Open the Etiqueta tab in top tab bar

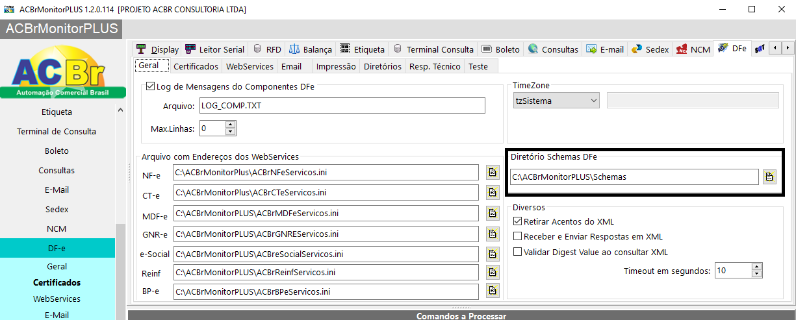pos(362,49)
